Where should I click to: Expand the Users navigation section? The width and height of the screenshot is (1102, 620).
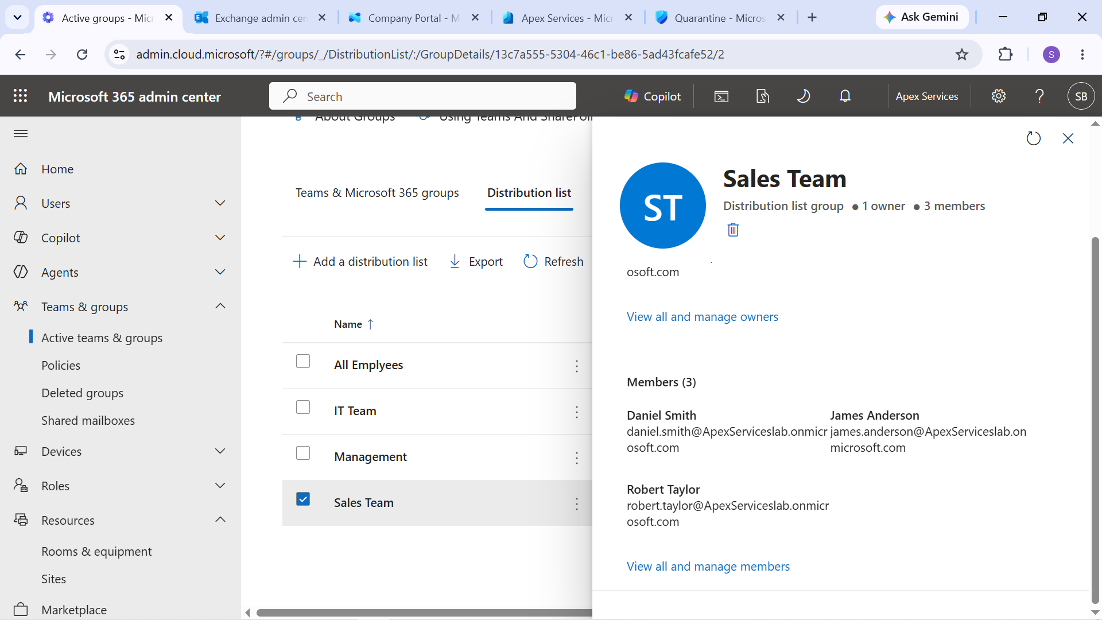(x=220, y=203)
